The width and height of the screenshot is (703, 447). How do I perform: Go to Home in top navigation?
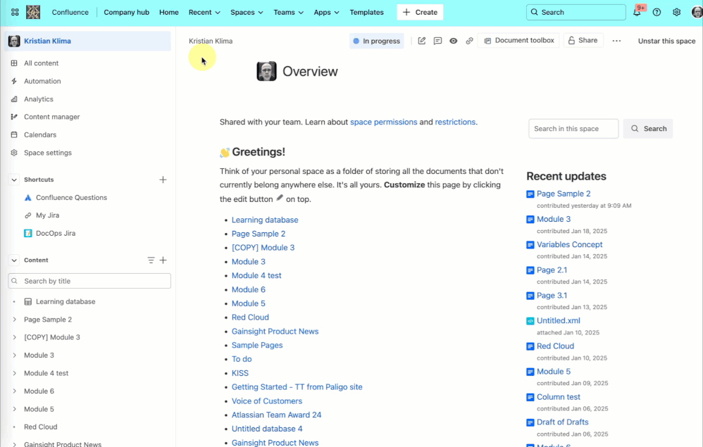coord(168,12)
